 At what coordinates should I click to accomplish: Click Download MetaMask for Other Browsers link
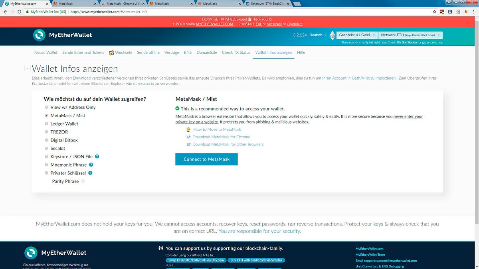pyautogui.click(x=228, y=145)
